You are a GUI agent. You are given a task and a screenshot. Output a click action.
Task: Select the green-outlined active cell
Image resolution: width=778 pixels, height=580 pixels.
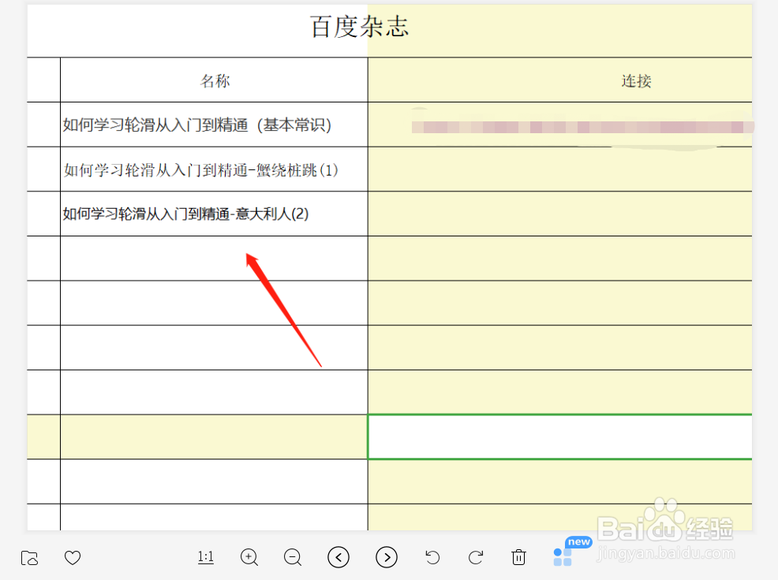coord(559,437)
